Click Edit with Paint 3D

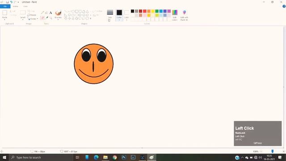click(184, 15)
